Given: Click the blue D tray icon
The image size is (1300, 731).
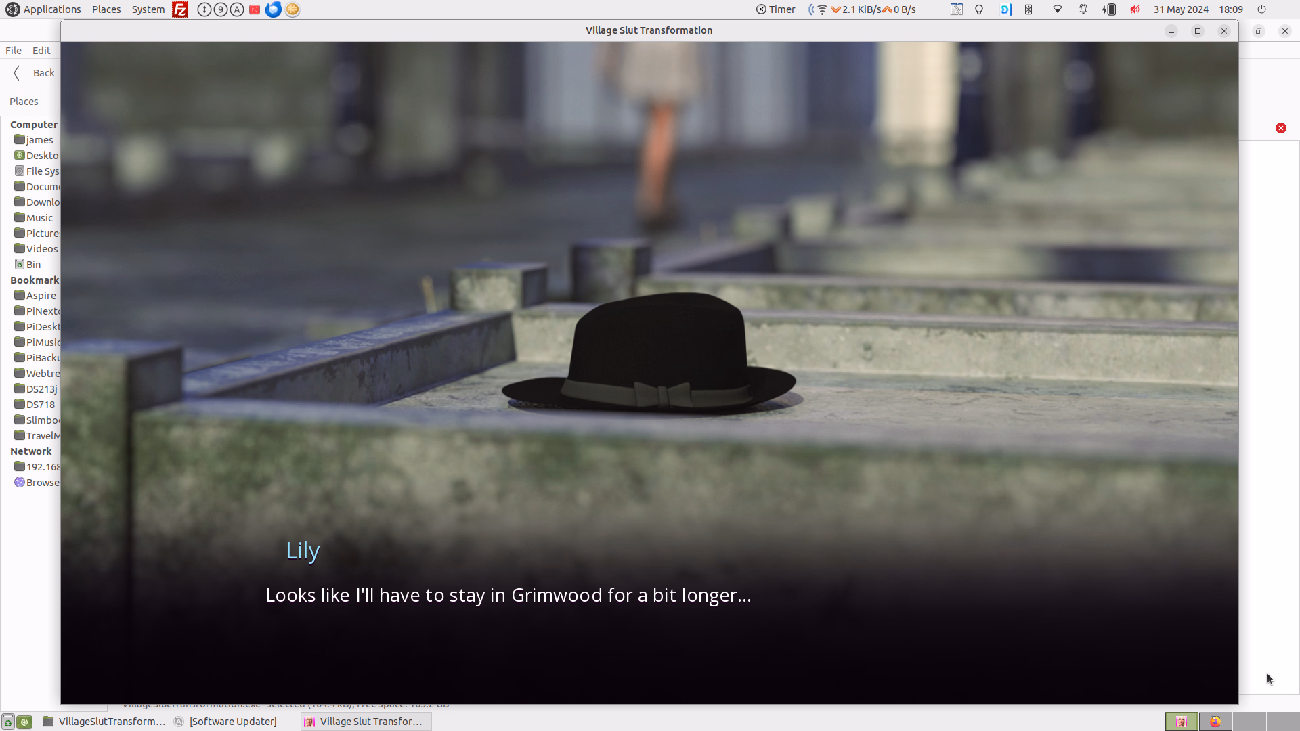Looking at the screenshot, I should (x=1005, y=9).
